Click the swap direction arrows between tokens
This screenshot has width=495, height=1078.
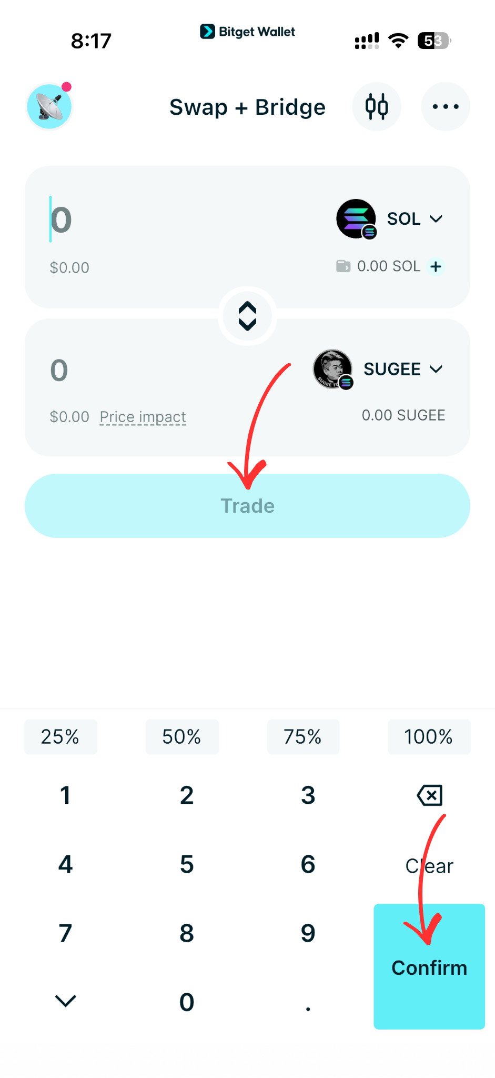click(x=247, y=316)
